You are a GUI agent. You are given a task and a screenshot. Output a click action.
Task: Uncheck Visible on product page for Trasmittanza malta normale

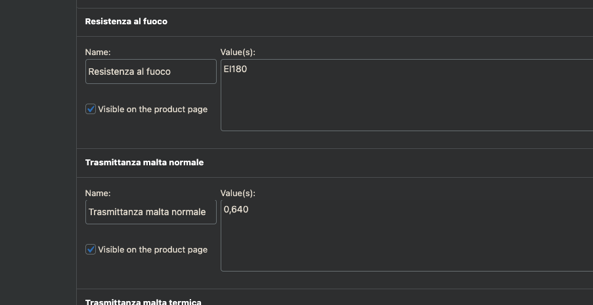pos(91,249)
